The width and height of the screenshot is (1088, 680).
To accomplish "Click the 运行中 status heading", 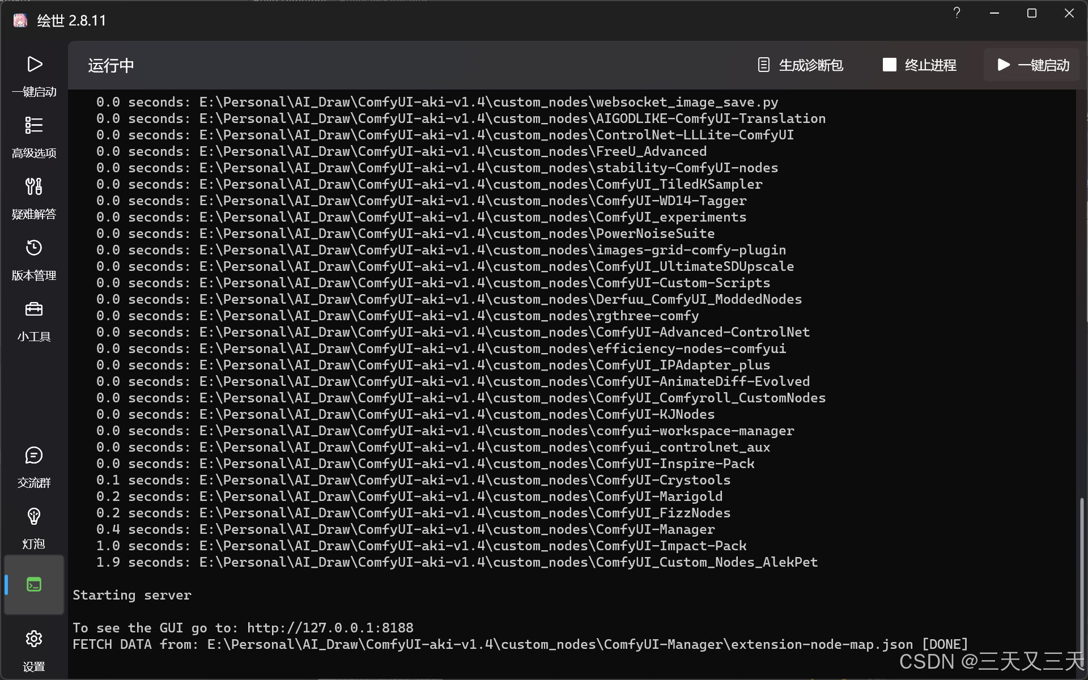I will coord(111,66).
